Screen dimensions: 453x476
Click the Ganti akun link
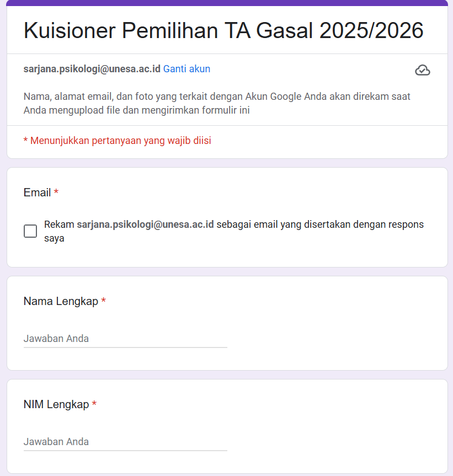coord(186,69)
